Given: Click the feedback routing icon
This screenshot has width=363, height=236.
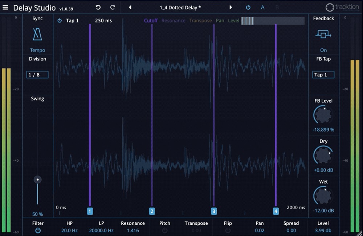Looking at the screenshot, I should (323, 35).
